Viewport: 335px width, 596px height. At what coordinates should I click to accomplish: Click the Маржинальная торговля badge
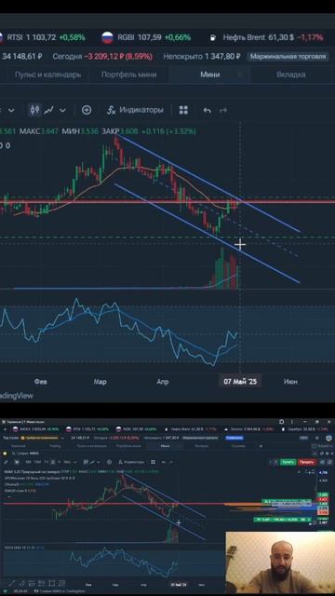(288, 57)
